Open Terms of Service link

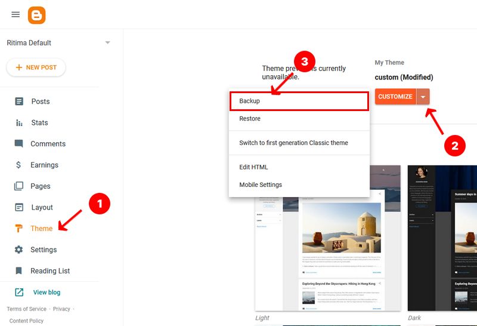tap(26, 309)
